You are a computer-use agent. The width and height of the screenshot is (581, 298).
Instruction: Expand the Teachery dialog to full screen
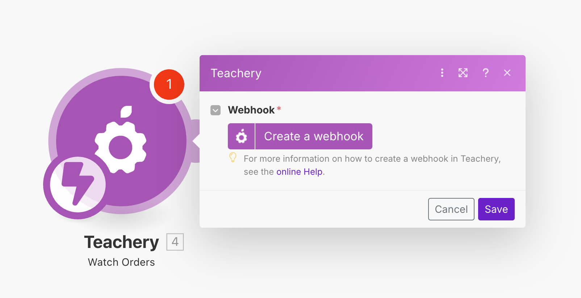pos(463,73)
